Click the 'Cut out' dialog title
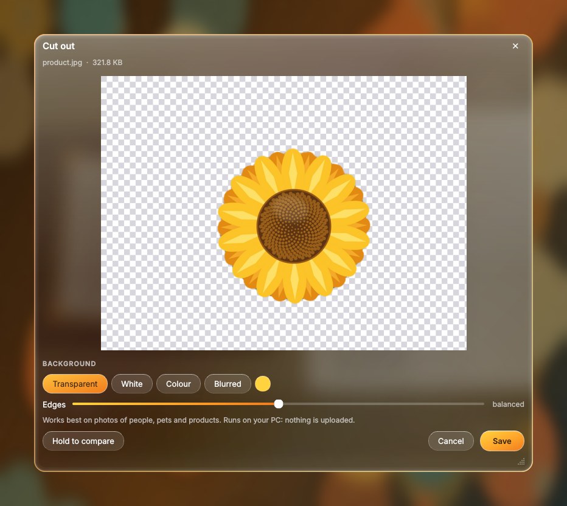Image resolution: width=567 pixels, height=506 pixels. pos(58,46)
